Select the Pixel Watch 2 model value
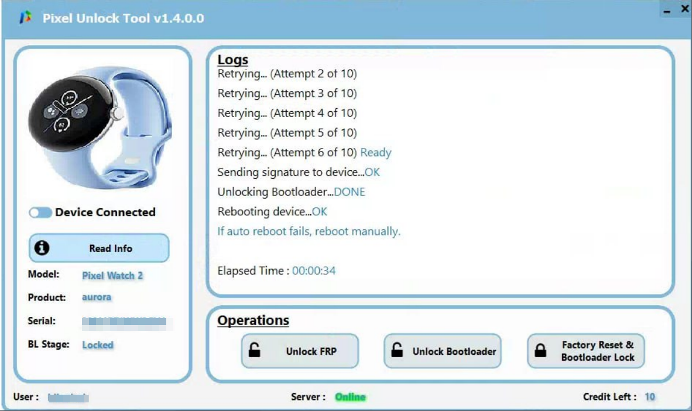The image size is (692, 411). (112, 275)
